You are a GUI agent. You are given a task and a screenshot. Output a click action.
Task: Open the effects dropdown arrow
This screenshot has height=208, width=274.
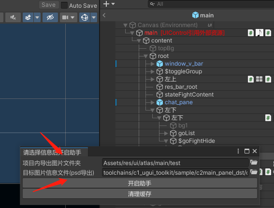pyautogui.click(x=37, y=17)
